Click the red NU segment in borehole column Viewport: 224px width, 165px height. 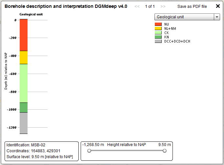pyautogui.click(x=23, y=35)
